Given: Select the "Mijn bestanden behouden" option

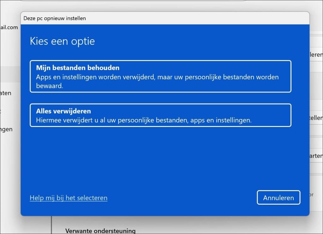Looking at the screenshot, I should click(160, 76).
